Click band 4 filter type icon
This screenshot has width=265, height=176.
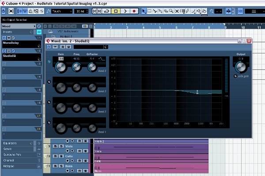point(102,59)
